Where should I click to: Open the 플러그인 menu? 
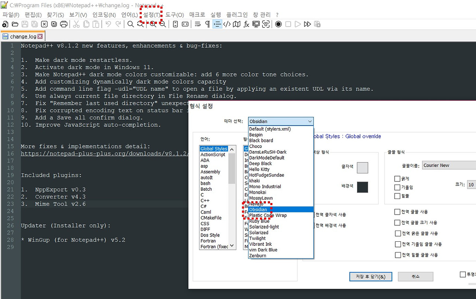[237, 15]
